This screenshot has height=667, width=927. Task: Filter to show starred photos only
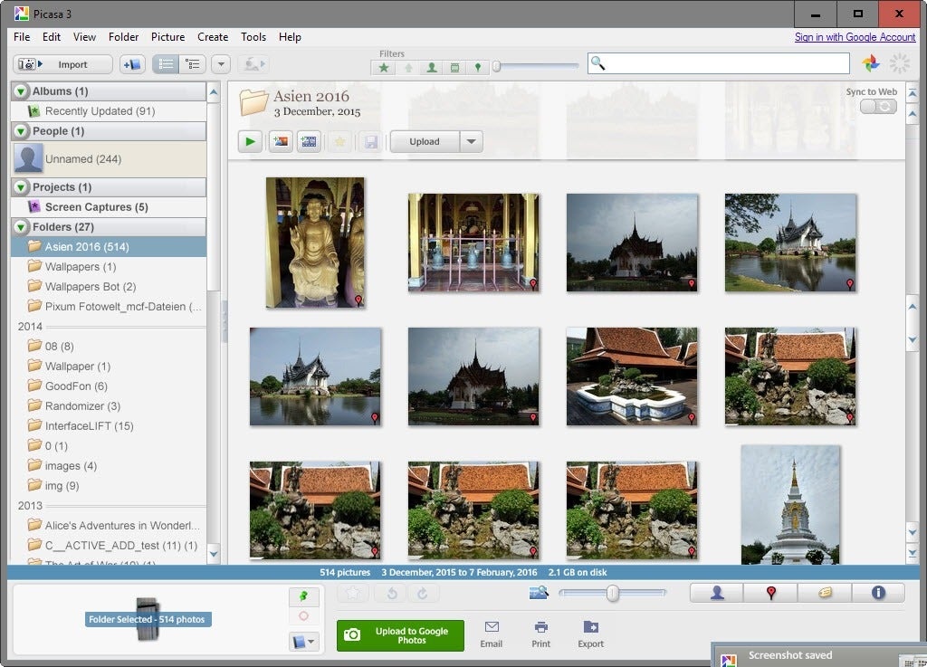coord(384,68)
